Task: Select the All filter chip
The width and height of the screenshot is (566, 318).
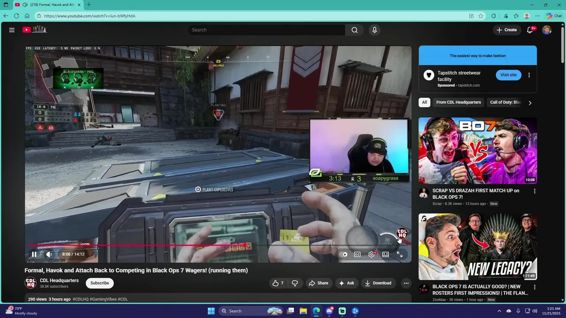Action: click(x=424, y=102)
